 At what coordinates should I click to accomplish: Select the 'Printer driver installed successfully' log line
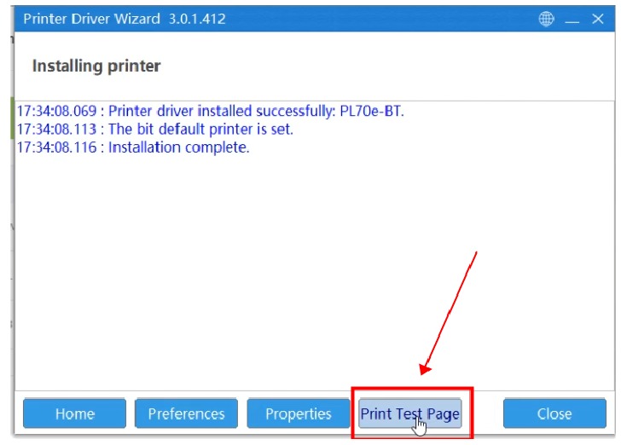click(x=256, y=111)
